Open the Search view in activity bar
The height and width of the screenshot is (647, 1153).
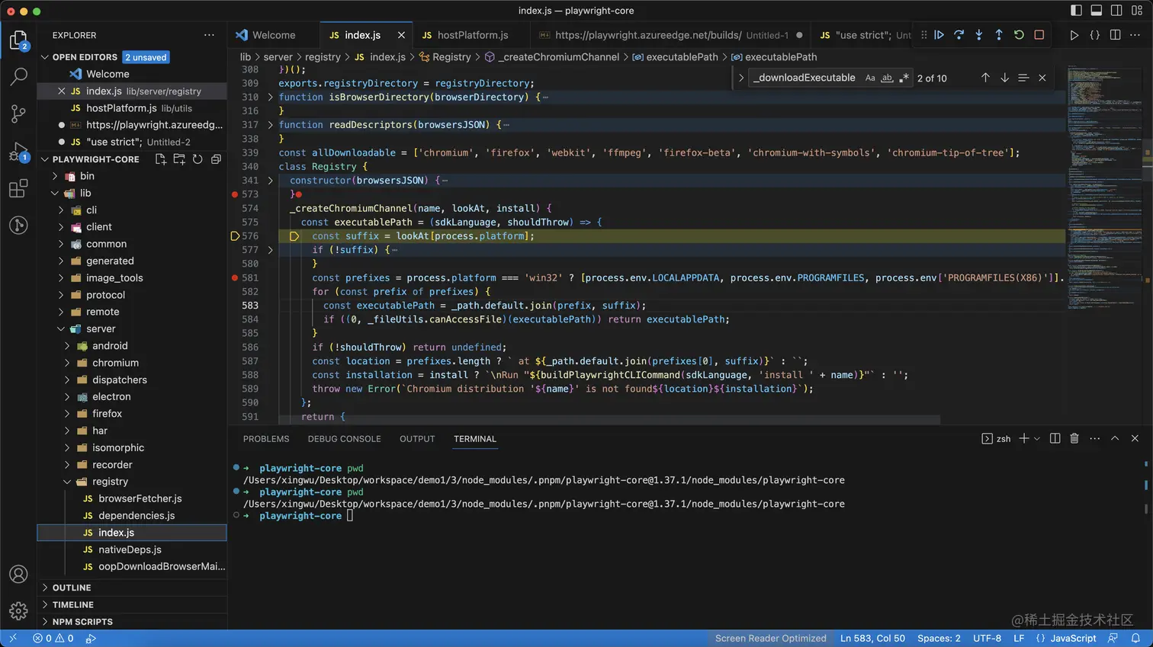click(18, 77)
